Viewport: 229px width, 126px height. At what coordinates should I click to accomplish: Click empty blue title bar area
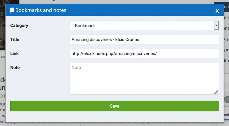point(140,10)
